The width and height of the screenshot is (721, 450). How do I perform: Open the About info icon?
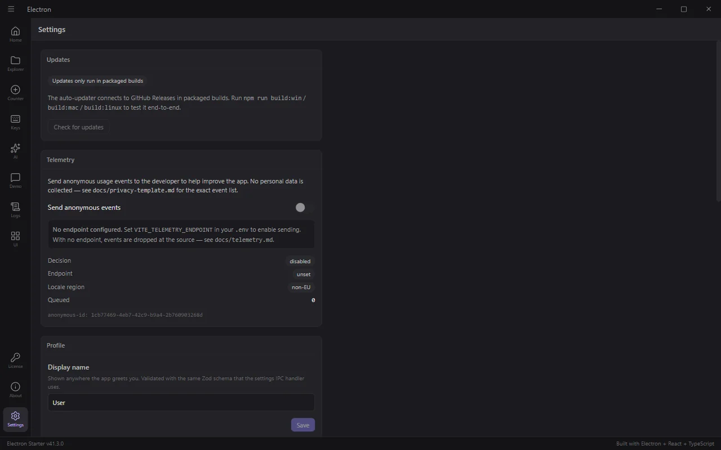tap(15, 390)
